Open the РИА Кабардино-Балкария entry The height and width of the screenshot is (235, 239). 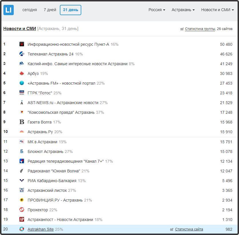coord(52,181)
